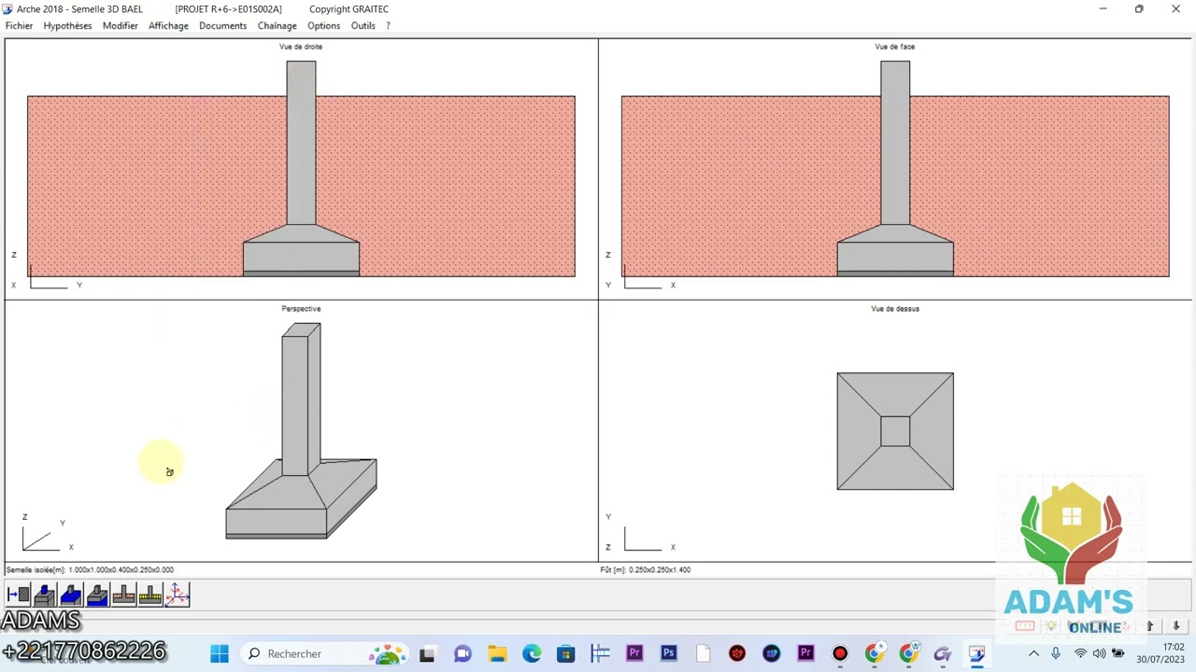Click the footing icon with blue sloped top
1196x672 pixels.
(71, 595)
